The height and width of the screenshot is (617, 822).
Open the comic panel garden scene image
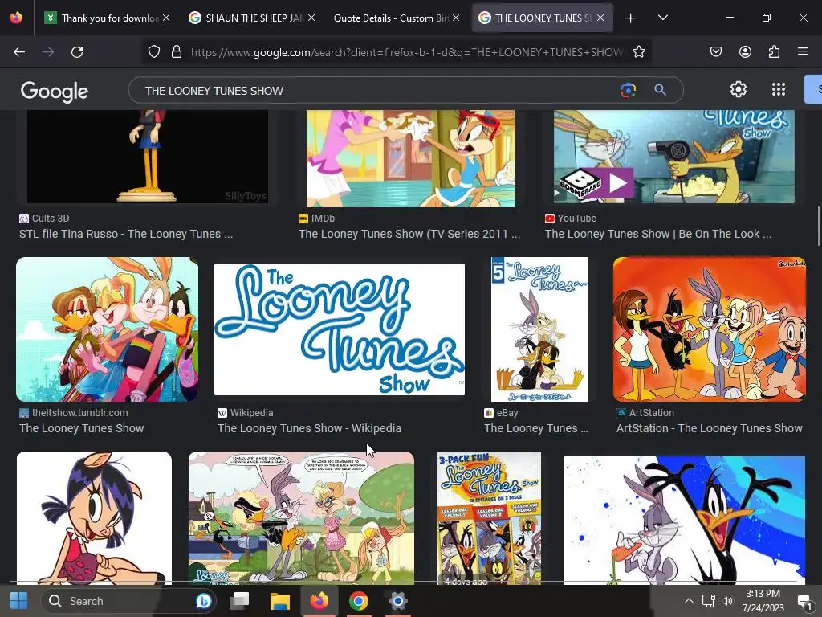click(x=301, y=518)
